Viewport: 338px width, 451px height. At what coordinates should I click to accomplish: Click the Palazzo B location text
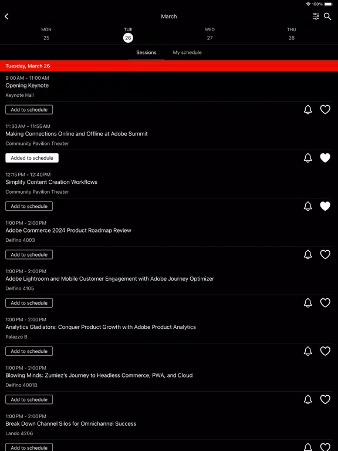click(16, 337)
